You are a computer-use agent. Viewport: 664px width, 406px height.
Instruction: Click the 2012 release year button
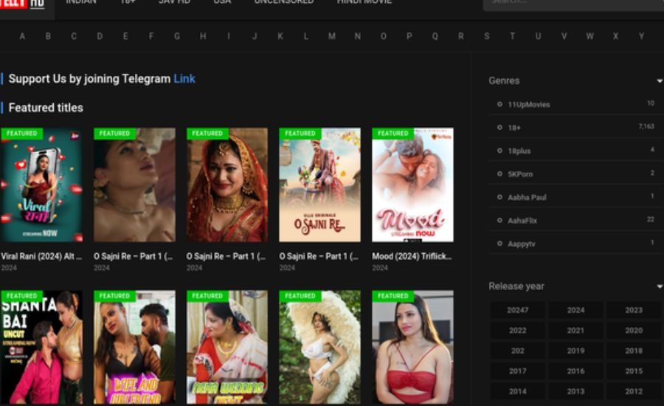pos(634,391)
